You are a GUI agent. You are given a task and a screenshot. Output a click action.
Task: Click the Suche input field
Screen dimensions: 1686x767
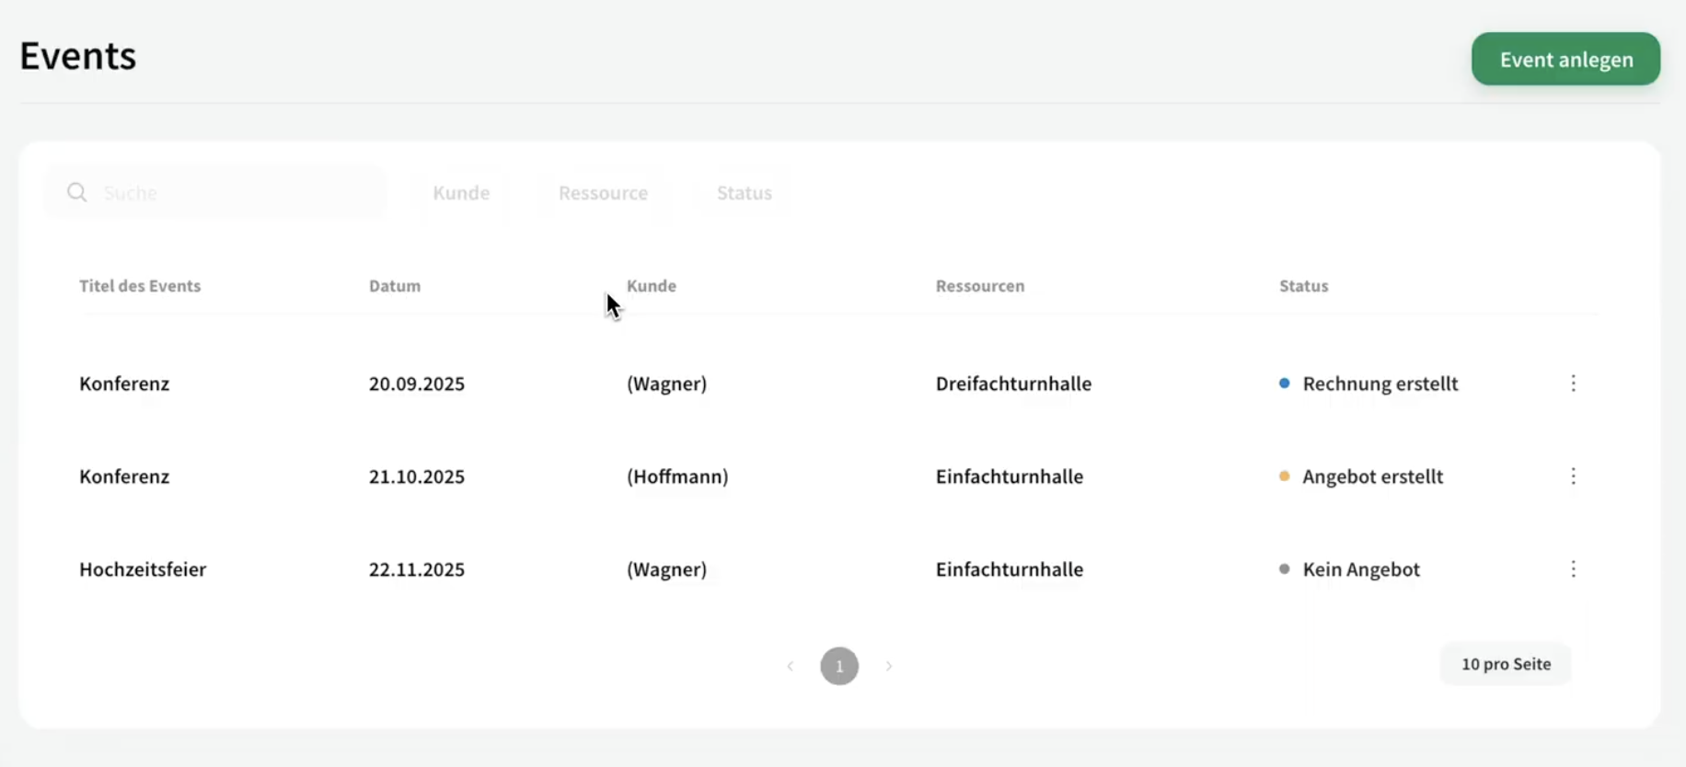click(235, 193)
